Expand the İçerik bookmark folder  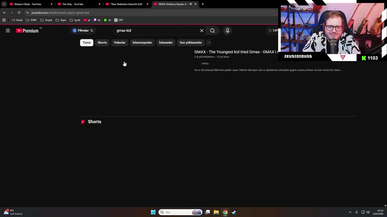pos(75,20)
